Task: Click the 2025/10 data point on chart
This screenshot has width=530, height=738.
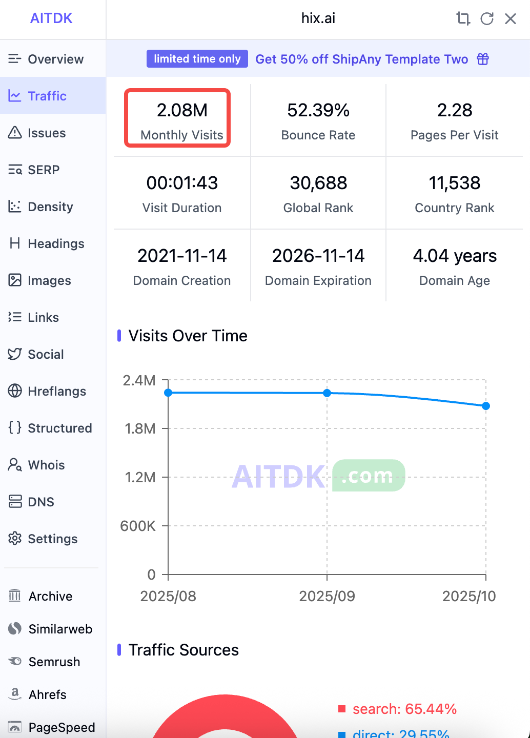Action: (x=486, y=406)
